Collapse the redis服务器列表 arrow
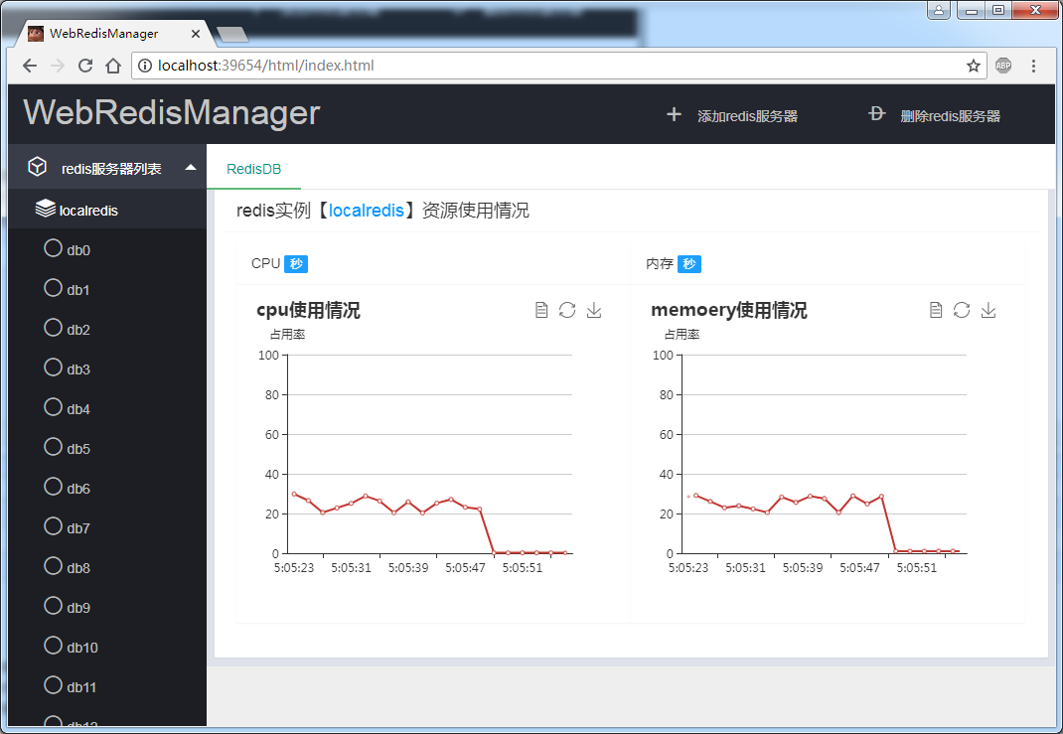 click(191, 168)
